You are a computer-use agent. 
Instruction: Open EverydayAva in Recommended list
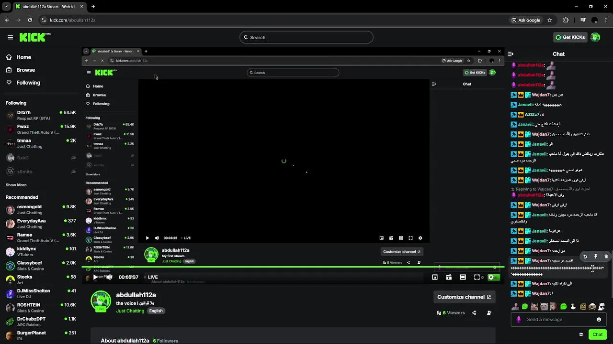click(x=41, y=224)
